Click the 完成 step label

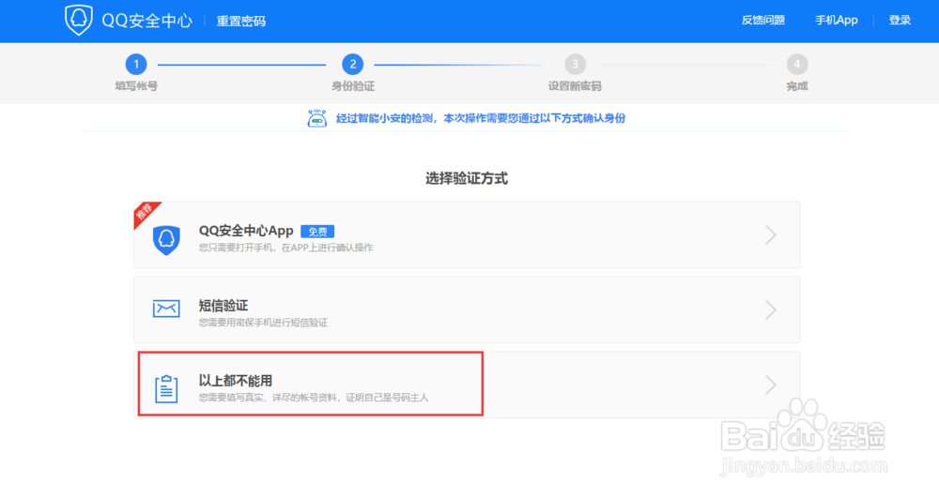pyautogui.click(x=797, y=86)
